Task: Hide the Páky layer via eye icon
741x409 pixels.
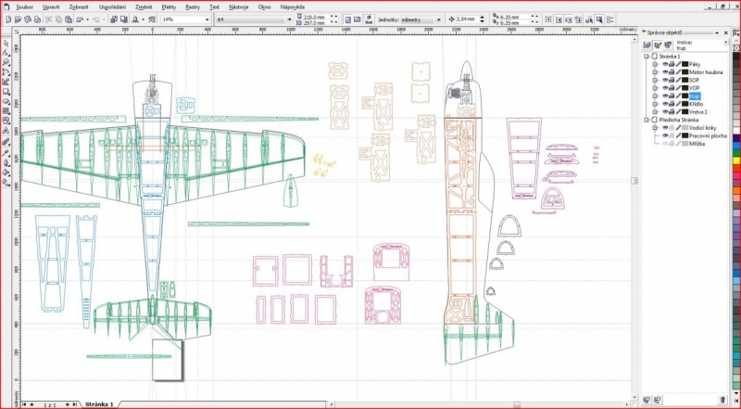Action: point(665,64)
